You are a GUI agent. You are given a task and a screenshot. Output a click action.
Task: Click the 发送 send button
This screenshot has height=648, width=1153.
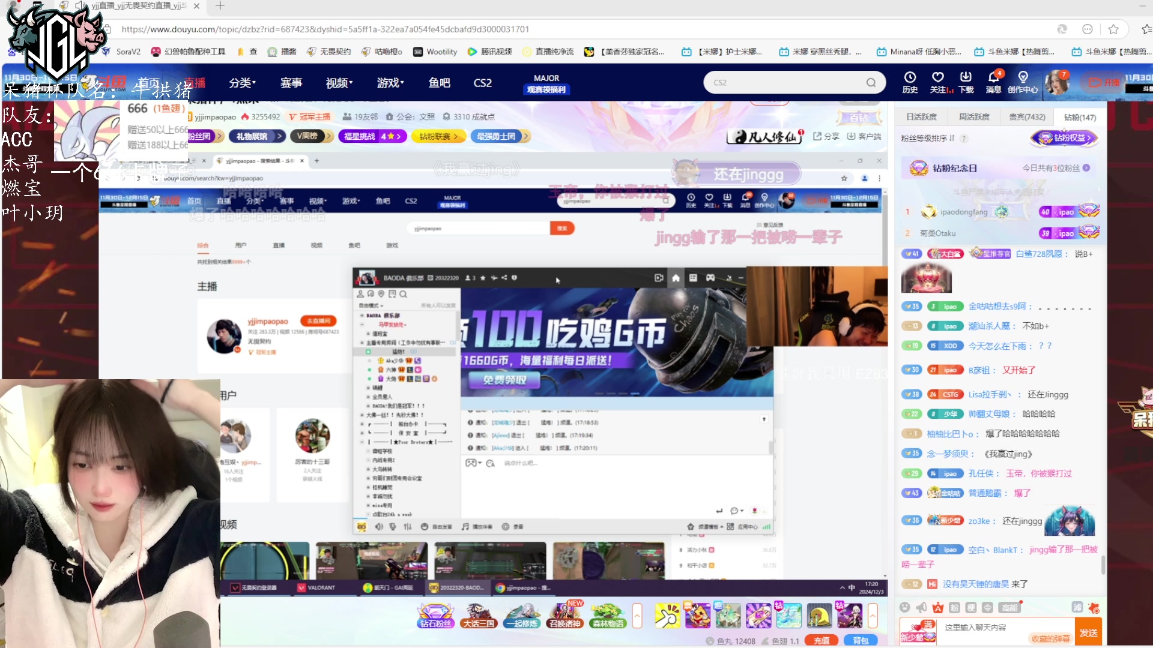[x=1088, y=632]
